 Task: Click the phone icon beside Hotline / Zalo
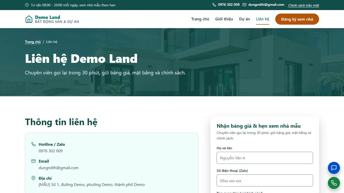(33, 144)
